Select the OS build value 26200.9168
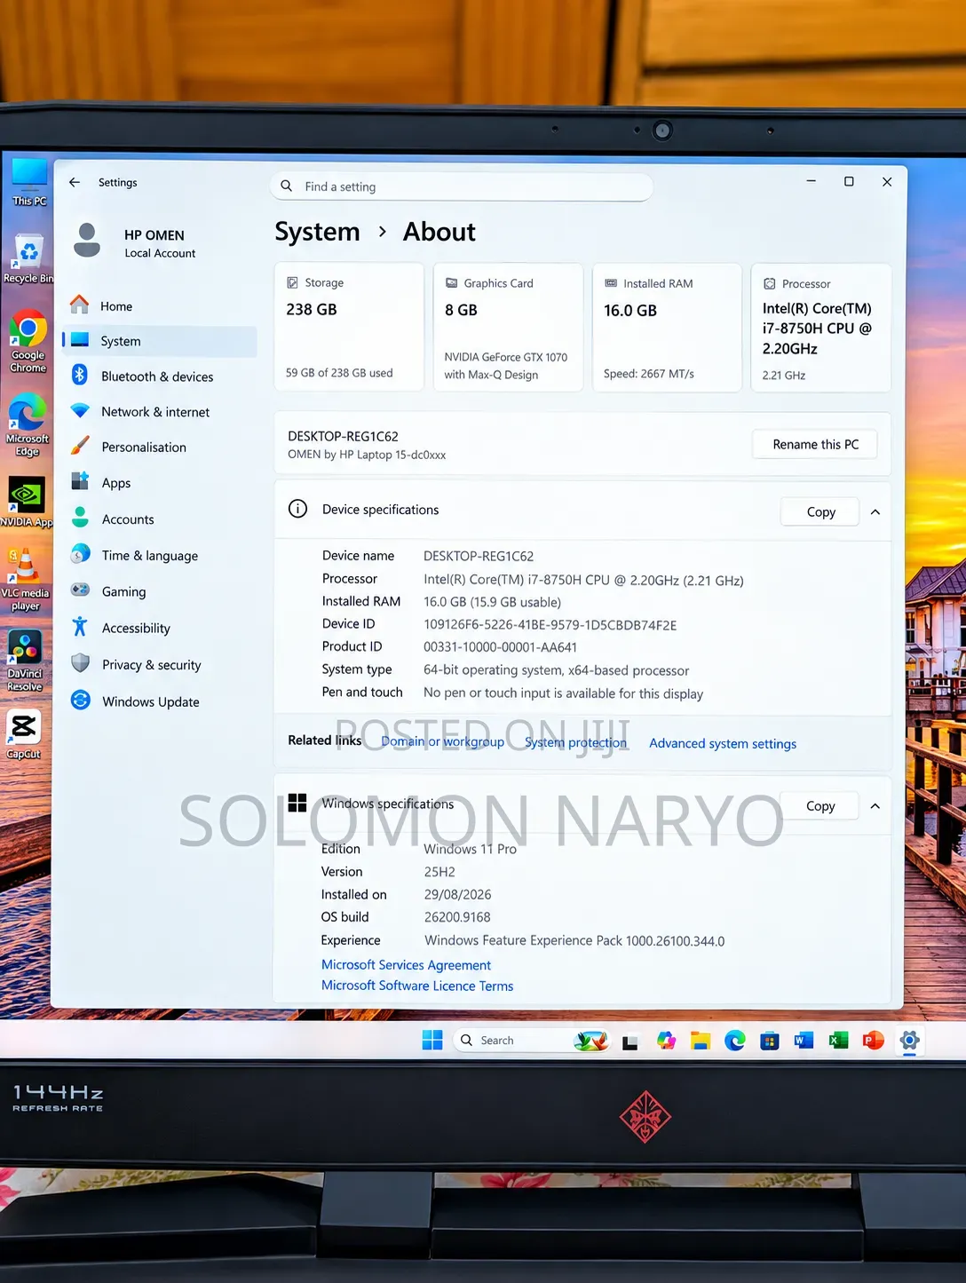 [x=457, y=917]
